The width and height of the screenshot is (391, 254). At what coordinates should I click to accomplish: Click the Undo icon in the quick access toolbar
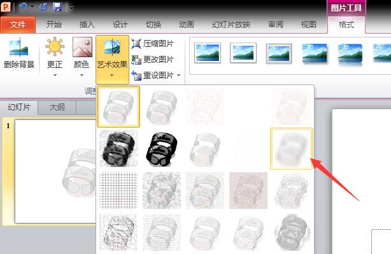coord(23,7)
